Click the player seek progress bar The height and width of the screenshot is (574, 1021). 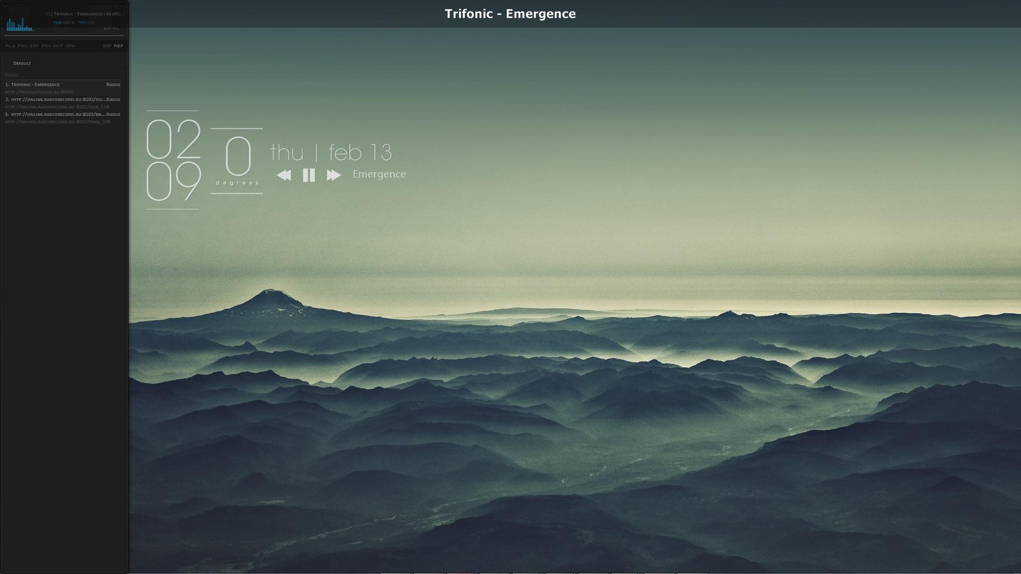(x=64, y=36)
